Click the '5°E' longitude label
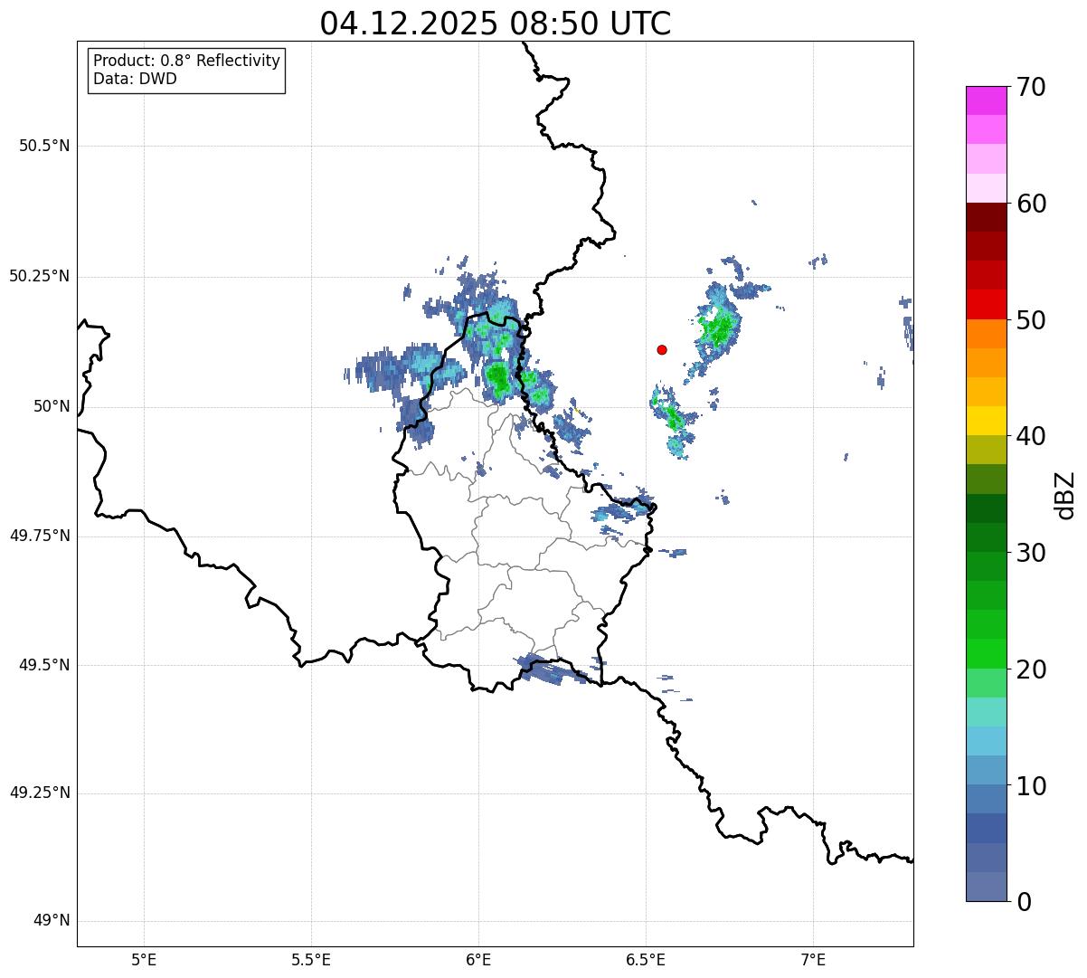The image size is (1087, 978). coord(144,959)
